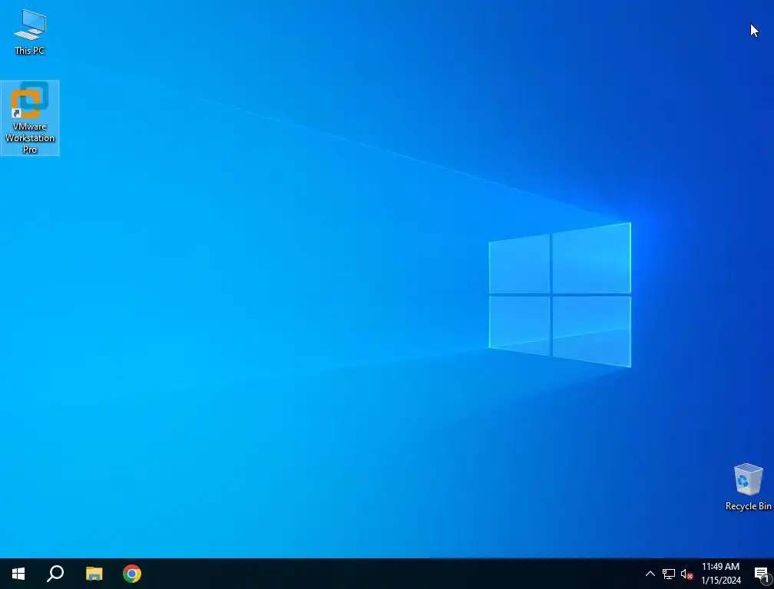This screenshot has width=774, height=589.
Task: Launch File Explorer from the taskbar
Action: coord(94,574)
